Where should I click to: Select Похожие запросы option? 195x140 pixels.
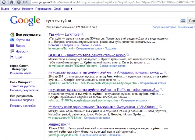coord(22,100)
